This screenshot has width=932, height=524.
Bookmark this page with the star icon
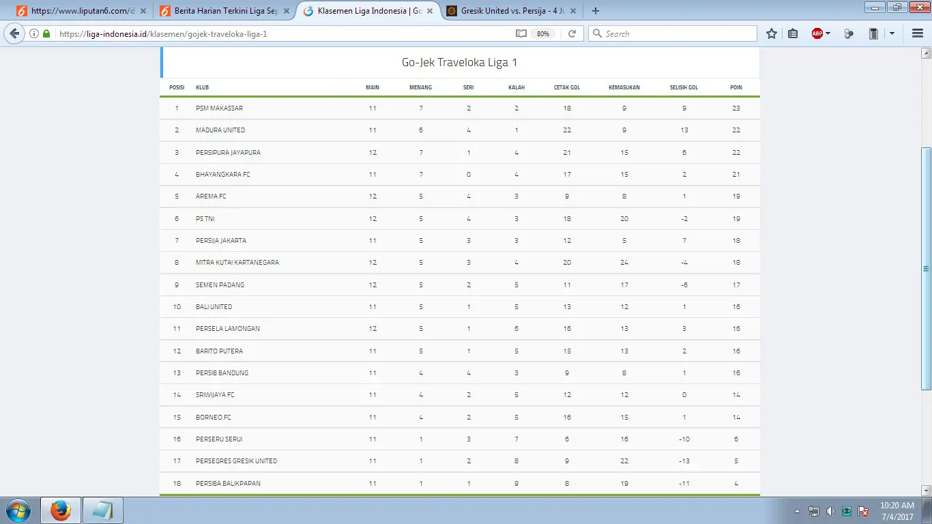772,33
